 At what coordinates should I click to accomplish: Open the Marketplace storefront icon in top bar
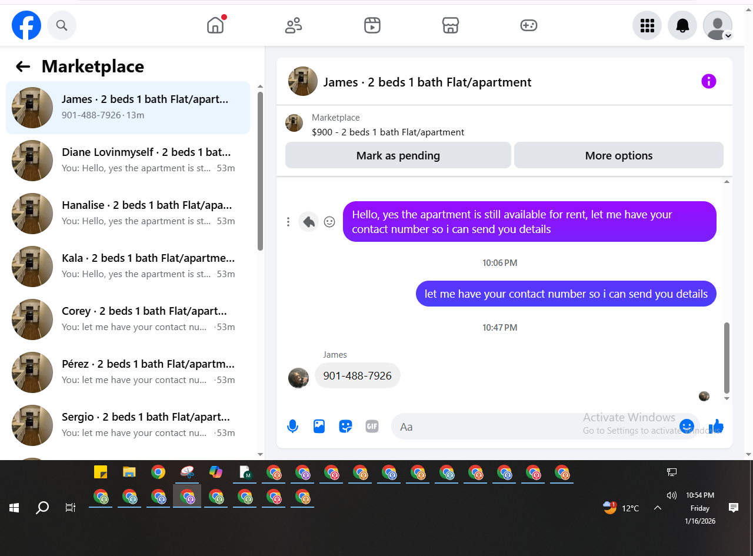[451, 25]
